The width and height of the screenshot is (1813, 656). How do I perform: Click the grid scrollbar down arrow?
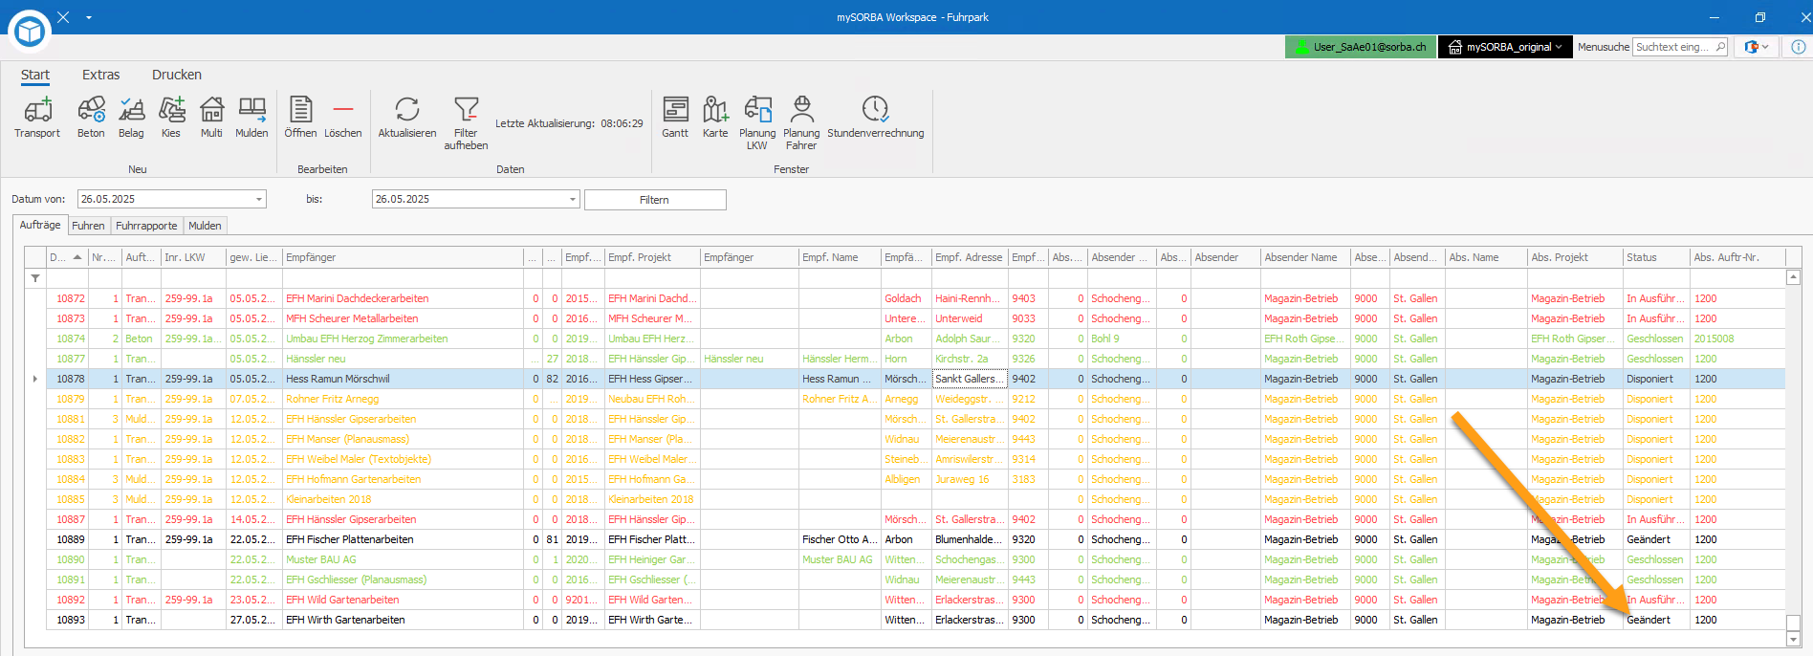pos(1794,639)
